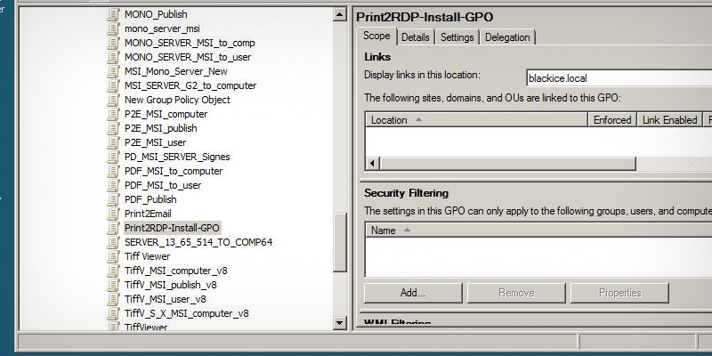Select SERVER_13_65_514_TO_COMP64 tree item
This screenshot has width=712, height=356.
tap(198, 242)
